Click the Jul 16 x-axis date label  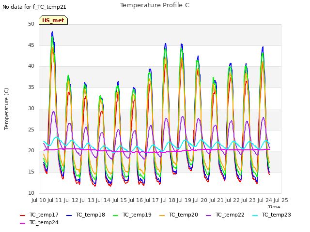[x=136, y=200]
